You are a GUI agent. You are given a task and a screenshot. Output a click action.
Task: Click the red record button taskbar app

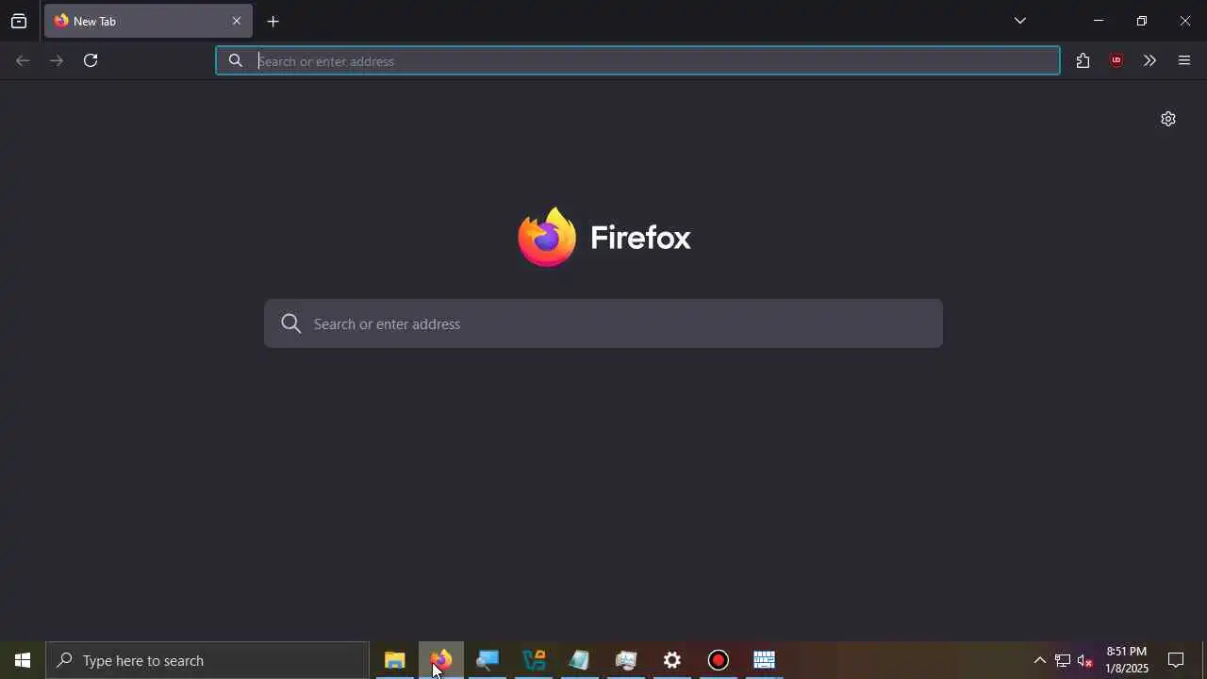pyautogui.click(x=719, y=660)
